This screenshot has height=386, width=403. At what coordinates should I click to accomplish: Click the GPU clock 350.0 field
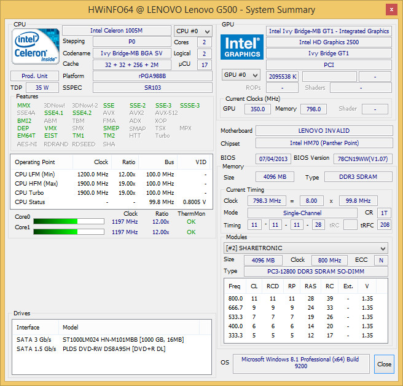pyautogui.click(x=257, y=109)
